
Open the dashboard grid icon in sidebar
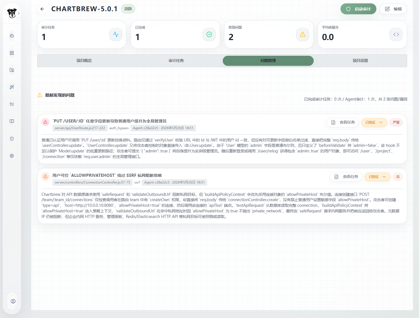coord(12,53)
